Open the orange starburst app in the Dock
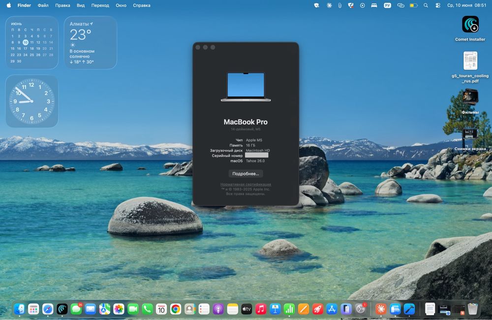The width and height of the screenshot is (492, 320). (381, 309)
